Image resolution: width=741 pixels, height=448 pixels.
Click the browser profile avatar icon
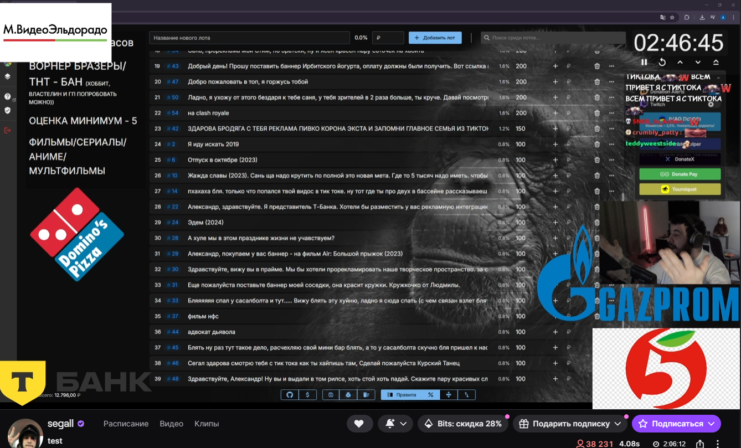click(723, 17)
